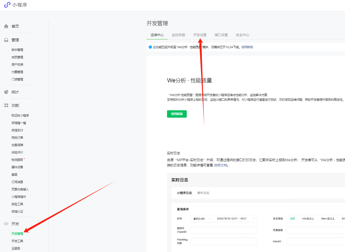This screenshot has height=252, width=345.
Task: Click the 功能 grid icon
Action: pos(6,105)
